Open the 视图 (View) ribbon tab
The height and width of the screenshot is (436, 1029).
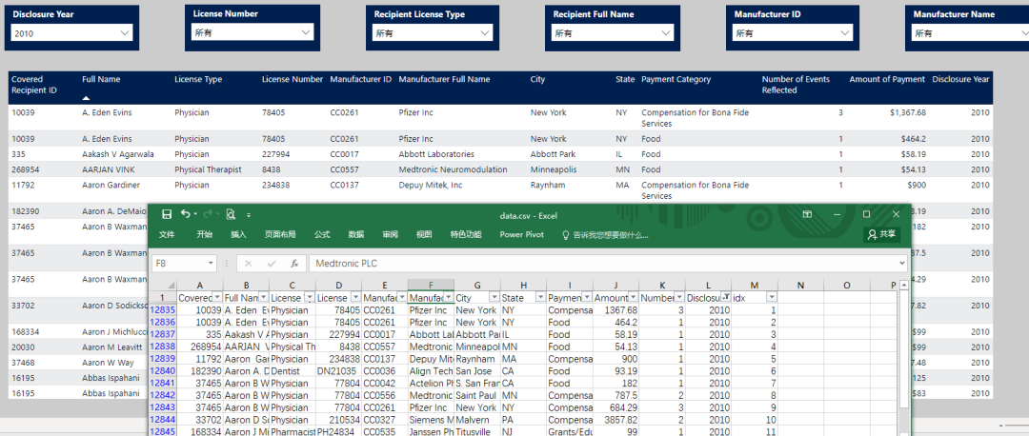point(425,235)
